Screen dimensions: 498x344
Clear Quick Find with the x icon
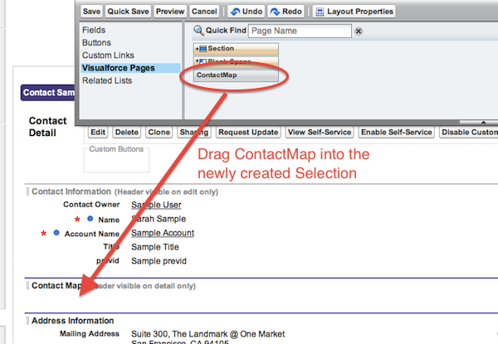[x=359, y=31]
